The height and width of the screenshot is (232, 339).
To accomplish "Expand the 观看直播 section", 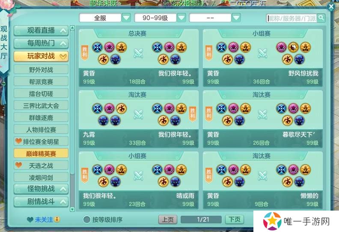I will point(41,31).
